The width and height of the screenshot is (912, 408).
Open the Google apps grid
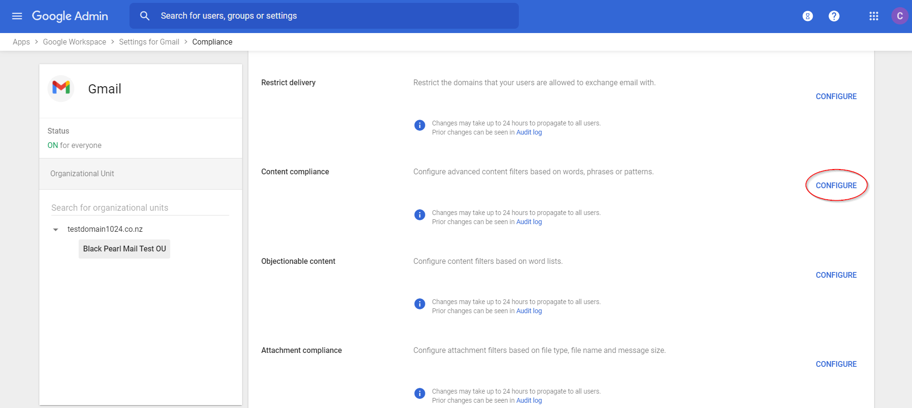click(874, 16)
